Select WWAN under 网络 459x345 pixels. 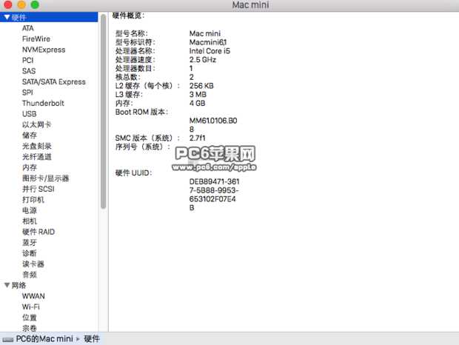pyautogui.click(x=33, y=296)
